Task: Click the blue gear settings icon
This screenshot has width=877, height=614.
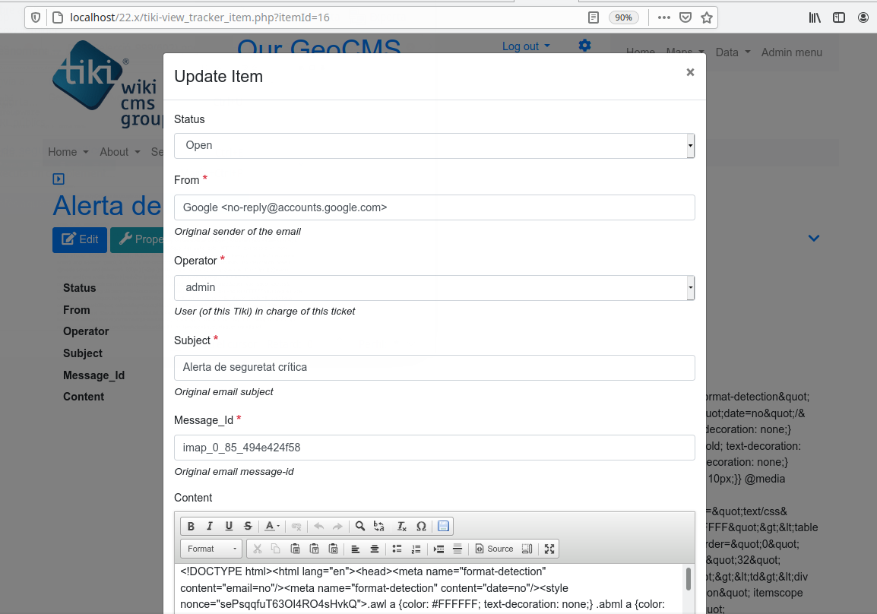Action: (584, 46)
